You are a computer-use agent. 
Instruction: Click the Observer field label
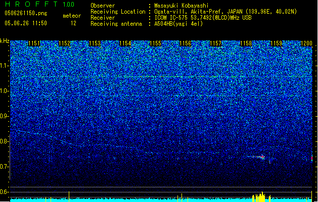coord(103,6)
